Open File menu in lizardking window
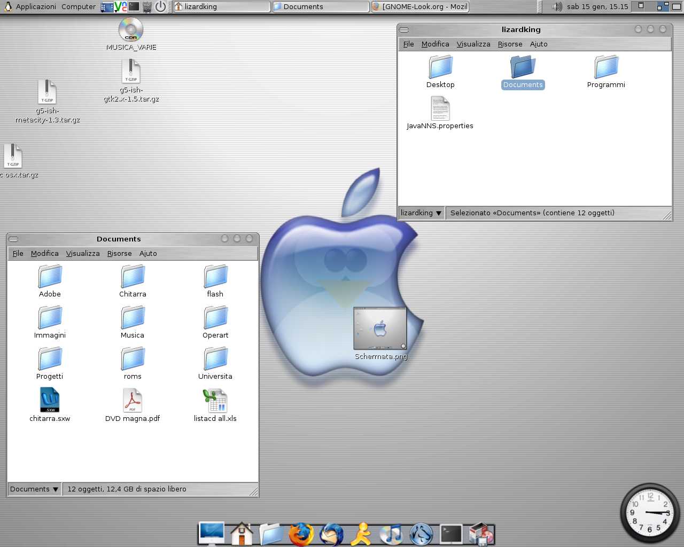Viewport: 684px width, 547px height. point(408,44)
